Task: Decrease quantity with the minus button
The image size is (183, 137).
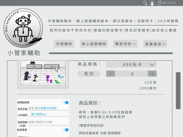Action: [111, 74]
